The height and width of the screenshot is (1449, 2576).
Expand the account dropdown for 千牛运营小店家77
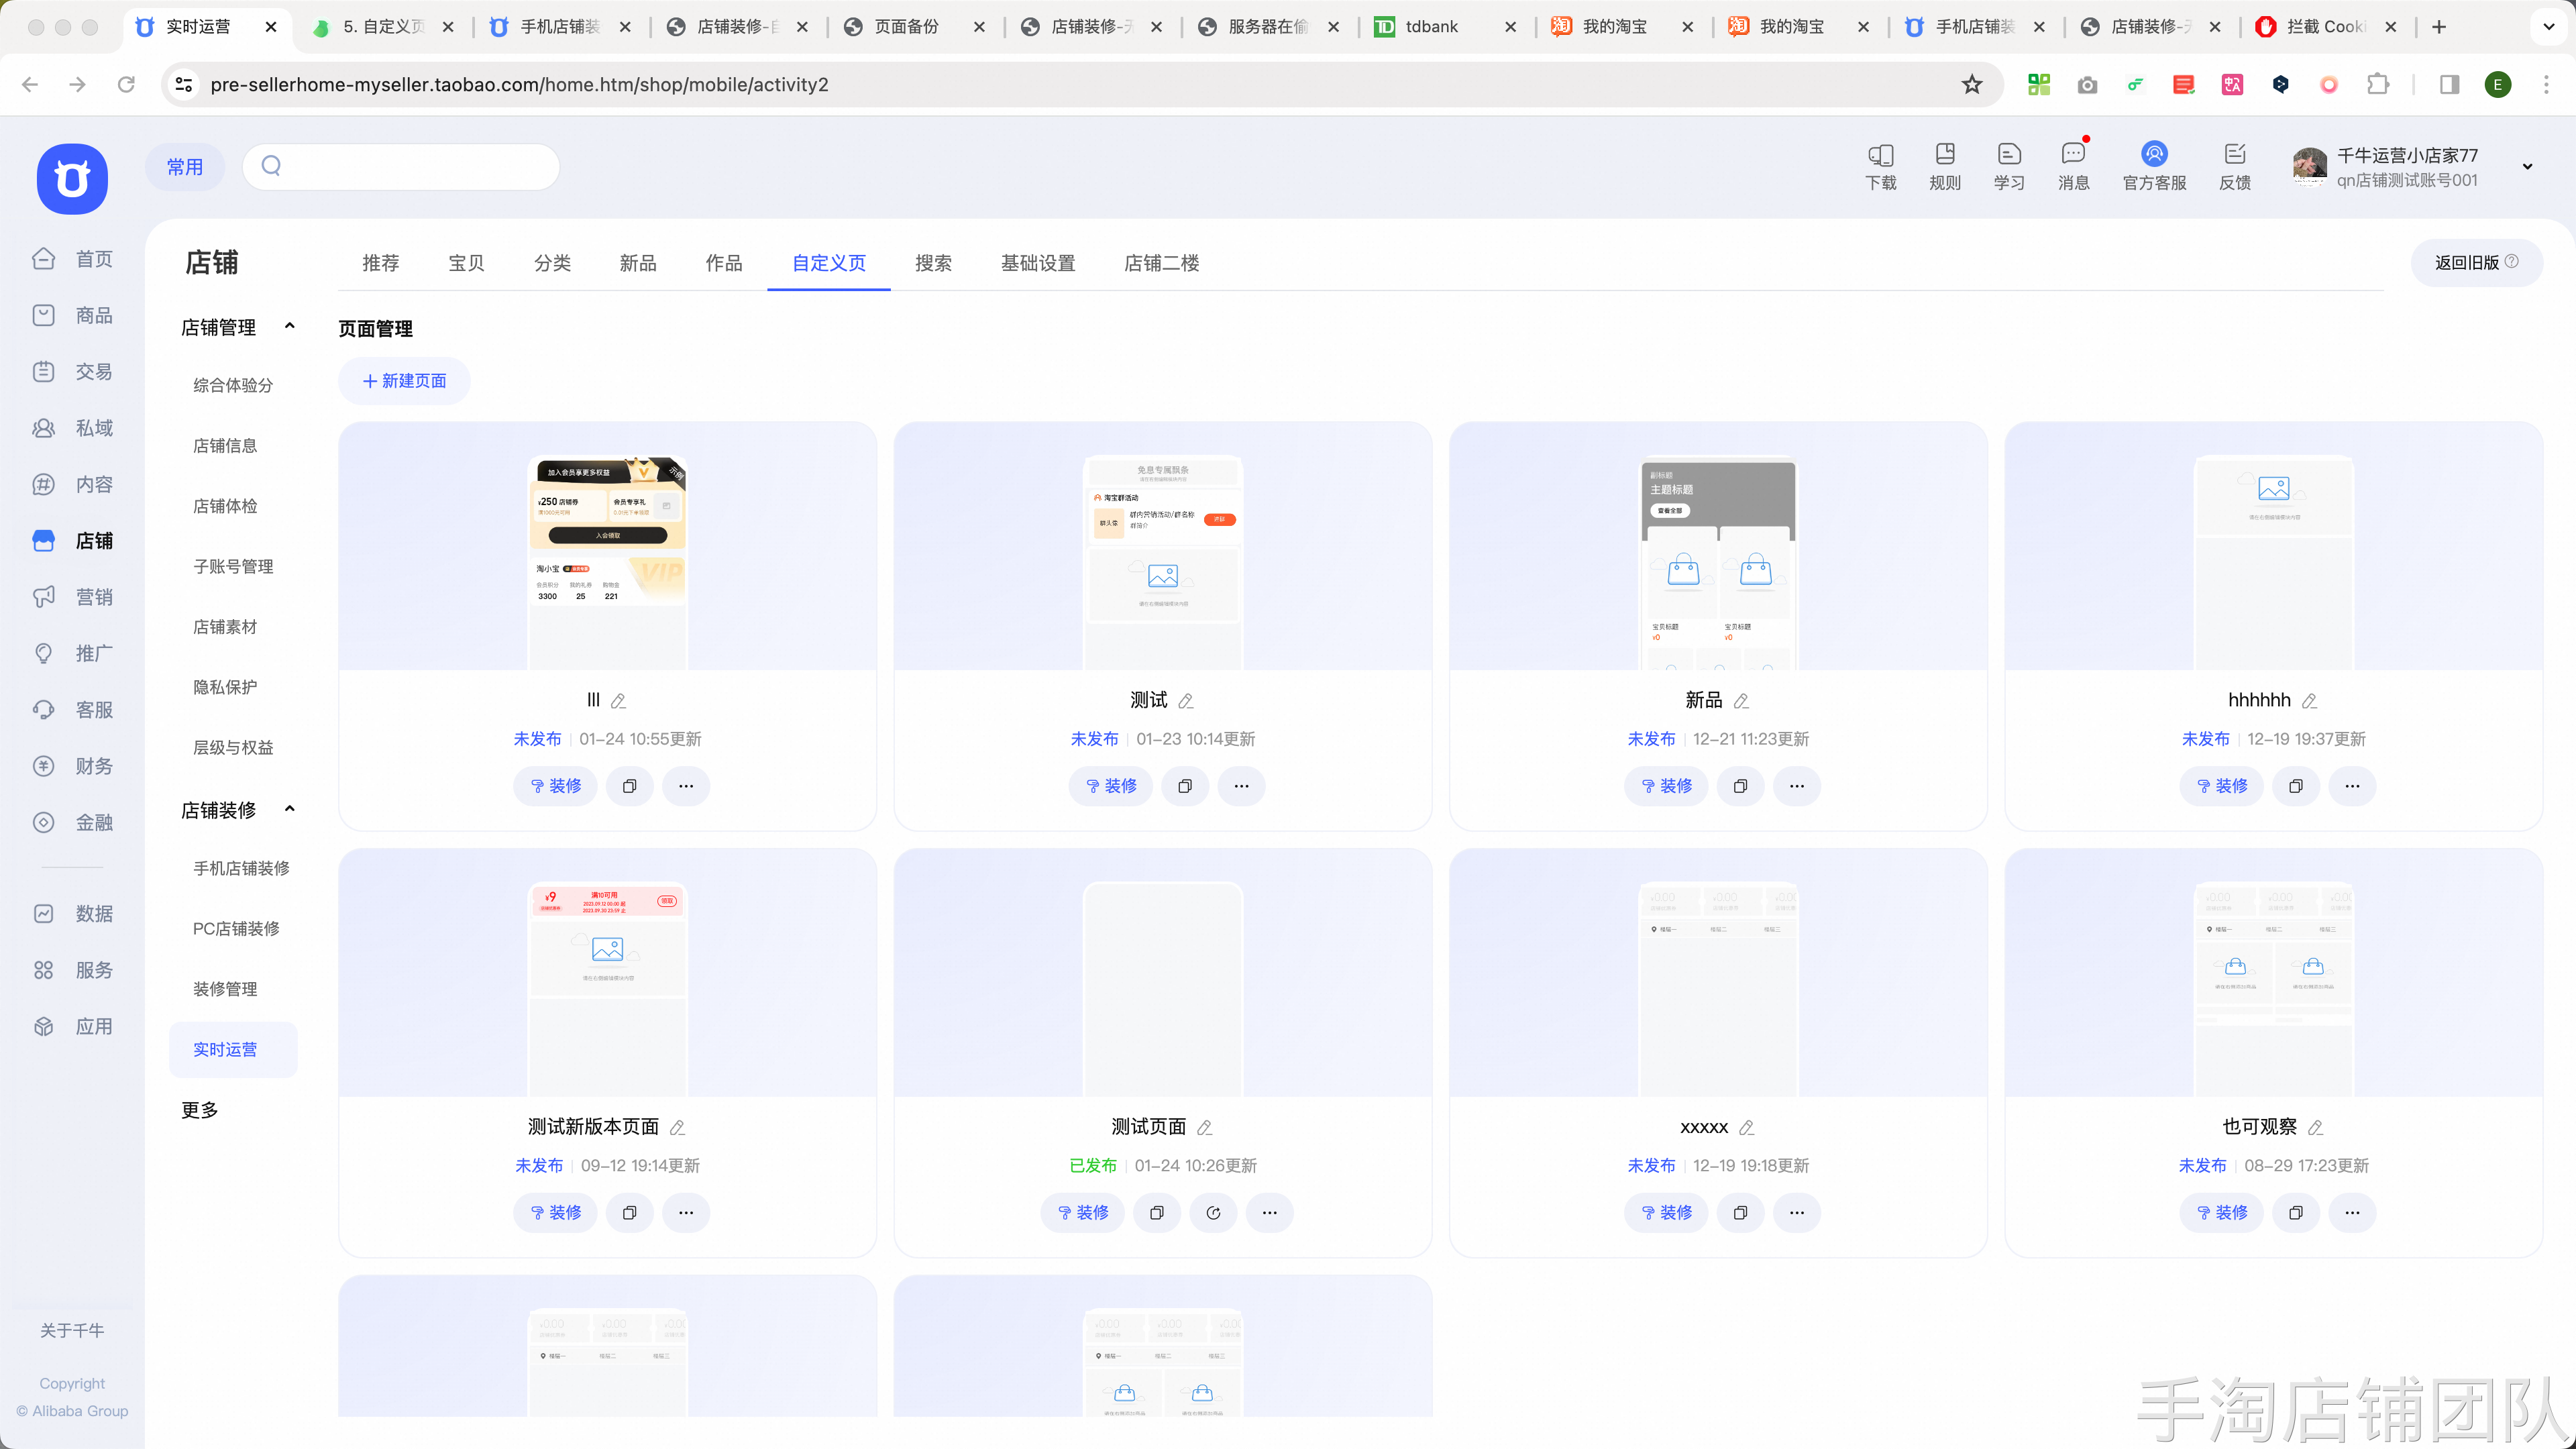2527,167
